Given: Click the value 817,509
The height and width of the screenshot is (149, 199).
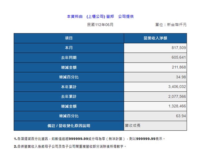Looking at the screenshot, I should (178, 48).
